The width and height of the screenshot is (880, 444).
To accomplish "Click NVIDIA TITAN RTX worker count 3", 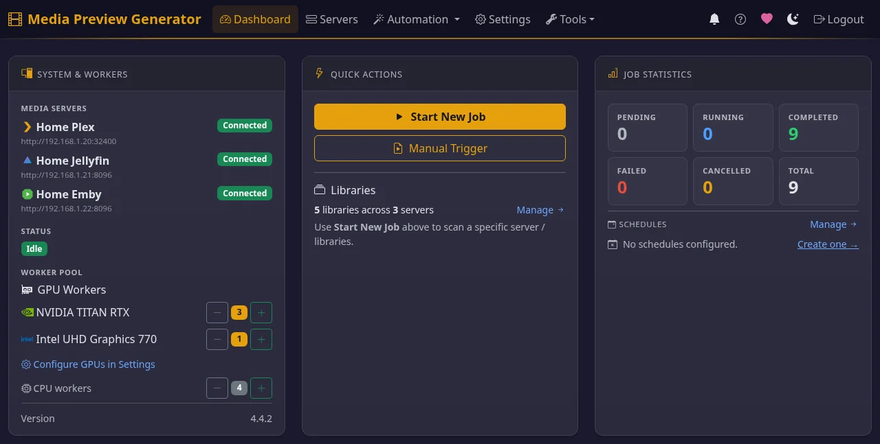I will point(239,312).
